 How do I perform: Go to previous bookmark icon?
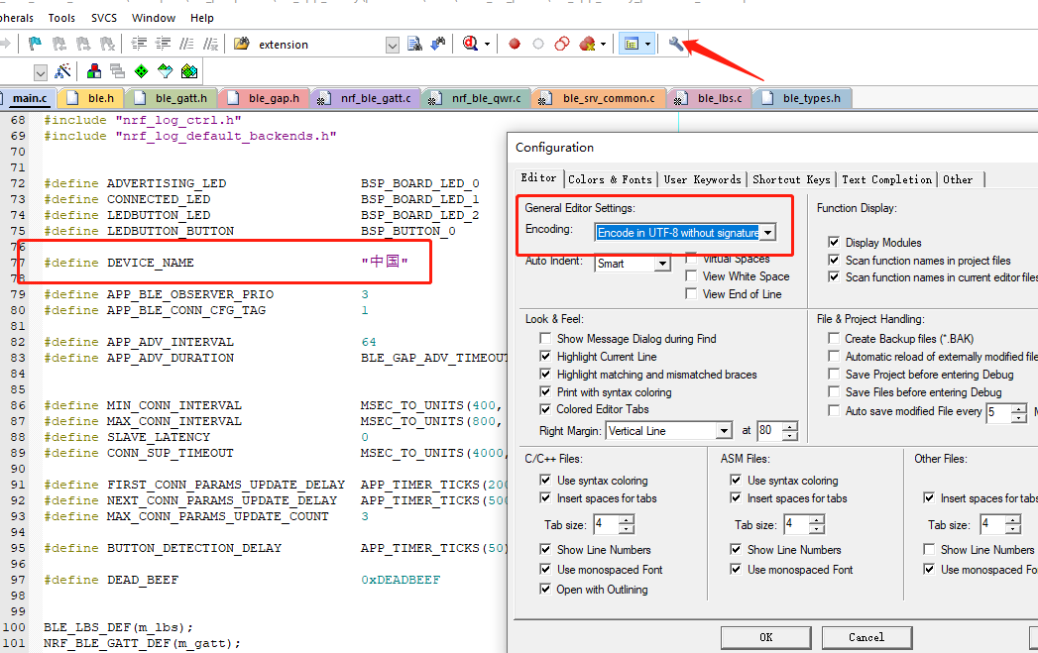pos(58,45)
